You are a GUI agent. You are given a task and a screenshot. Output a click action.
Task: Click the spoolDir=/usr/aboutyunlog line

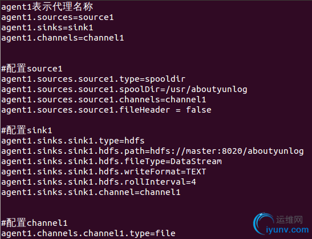124,90
